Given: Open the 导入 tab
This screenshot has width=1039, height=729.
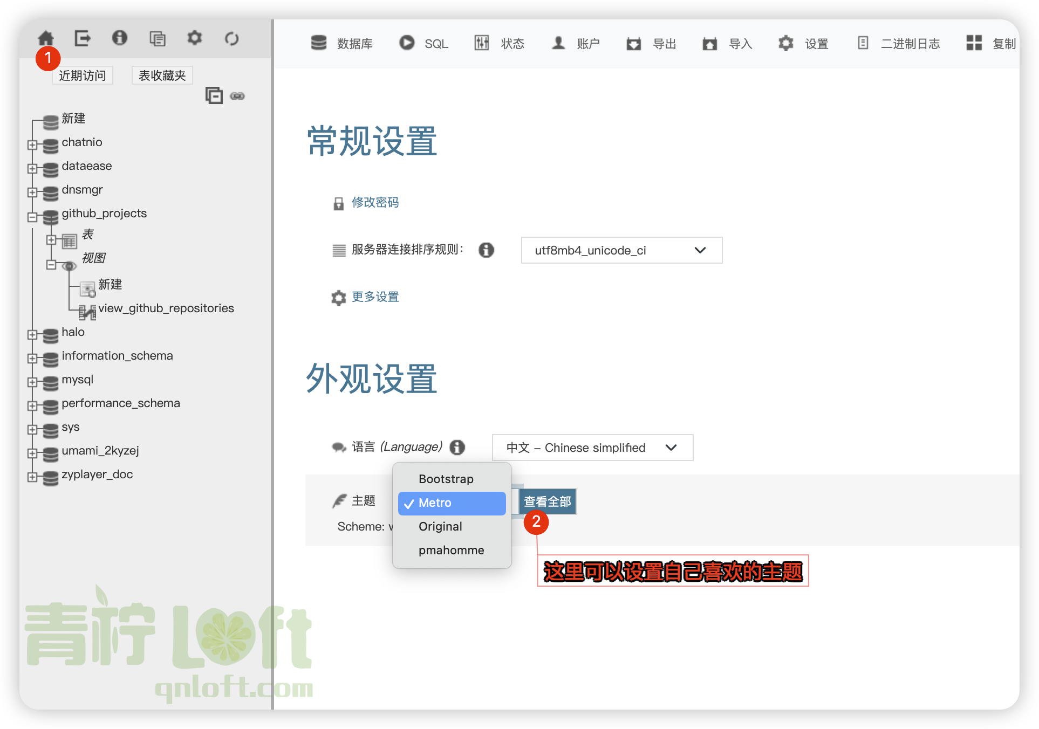Looking at the screenshot, I should click(x=727, y=43).
